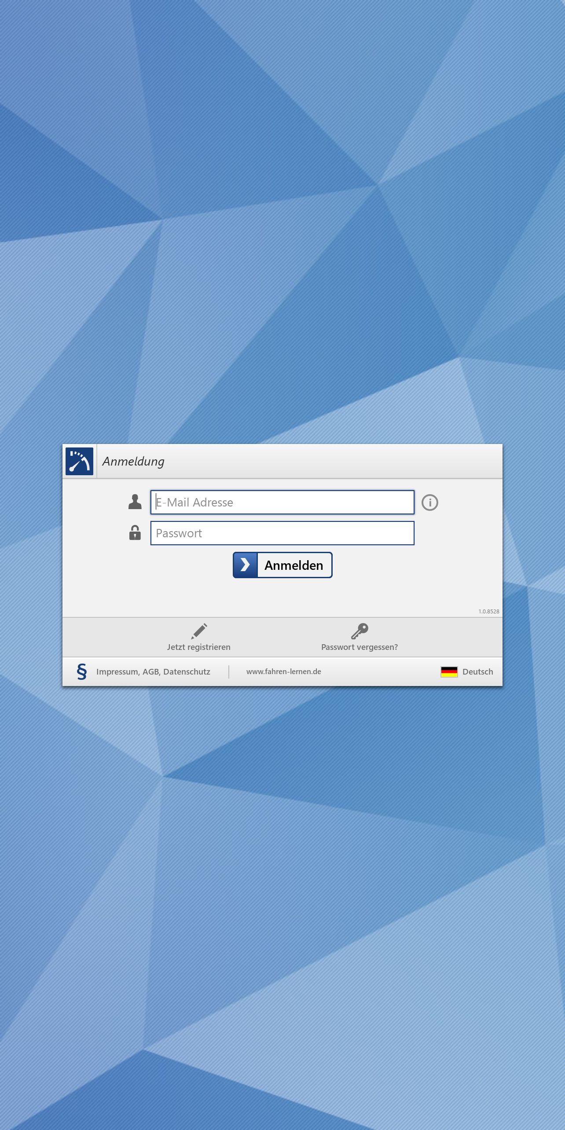Image resolution: width=565 pixels, height=1130 pixels.
Task: Click the version number 1.0.8528
Action: tap(489, 612)
